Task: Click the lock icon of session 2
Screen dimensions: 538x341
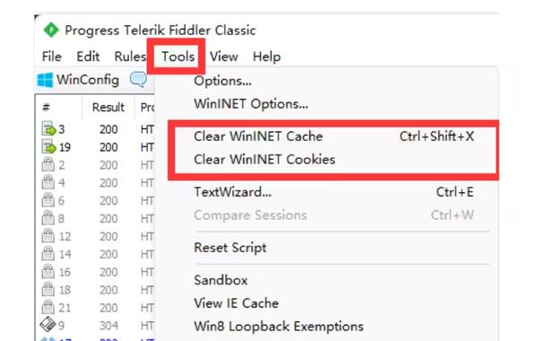Action: pos(48,164)
